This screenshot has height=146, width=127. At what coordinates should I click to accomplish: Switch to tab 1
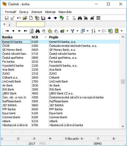click(9, 25)
